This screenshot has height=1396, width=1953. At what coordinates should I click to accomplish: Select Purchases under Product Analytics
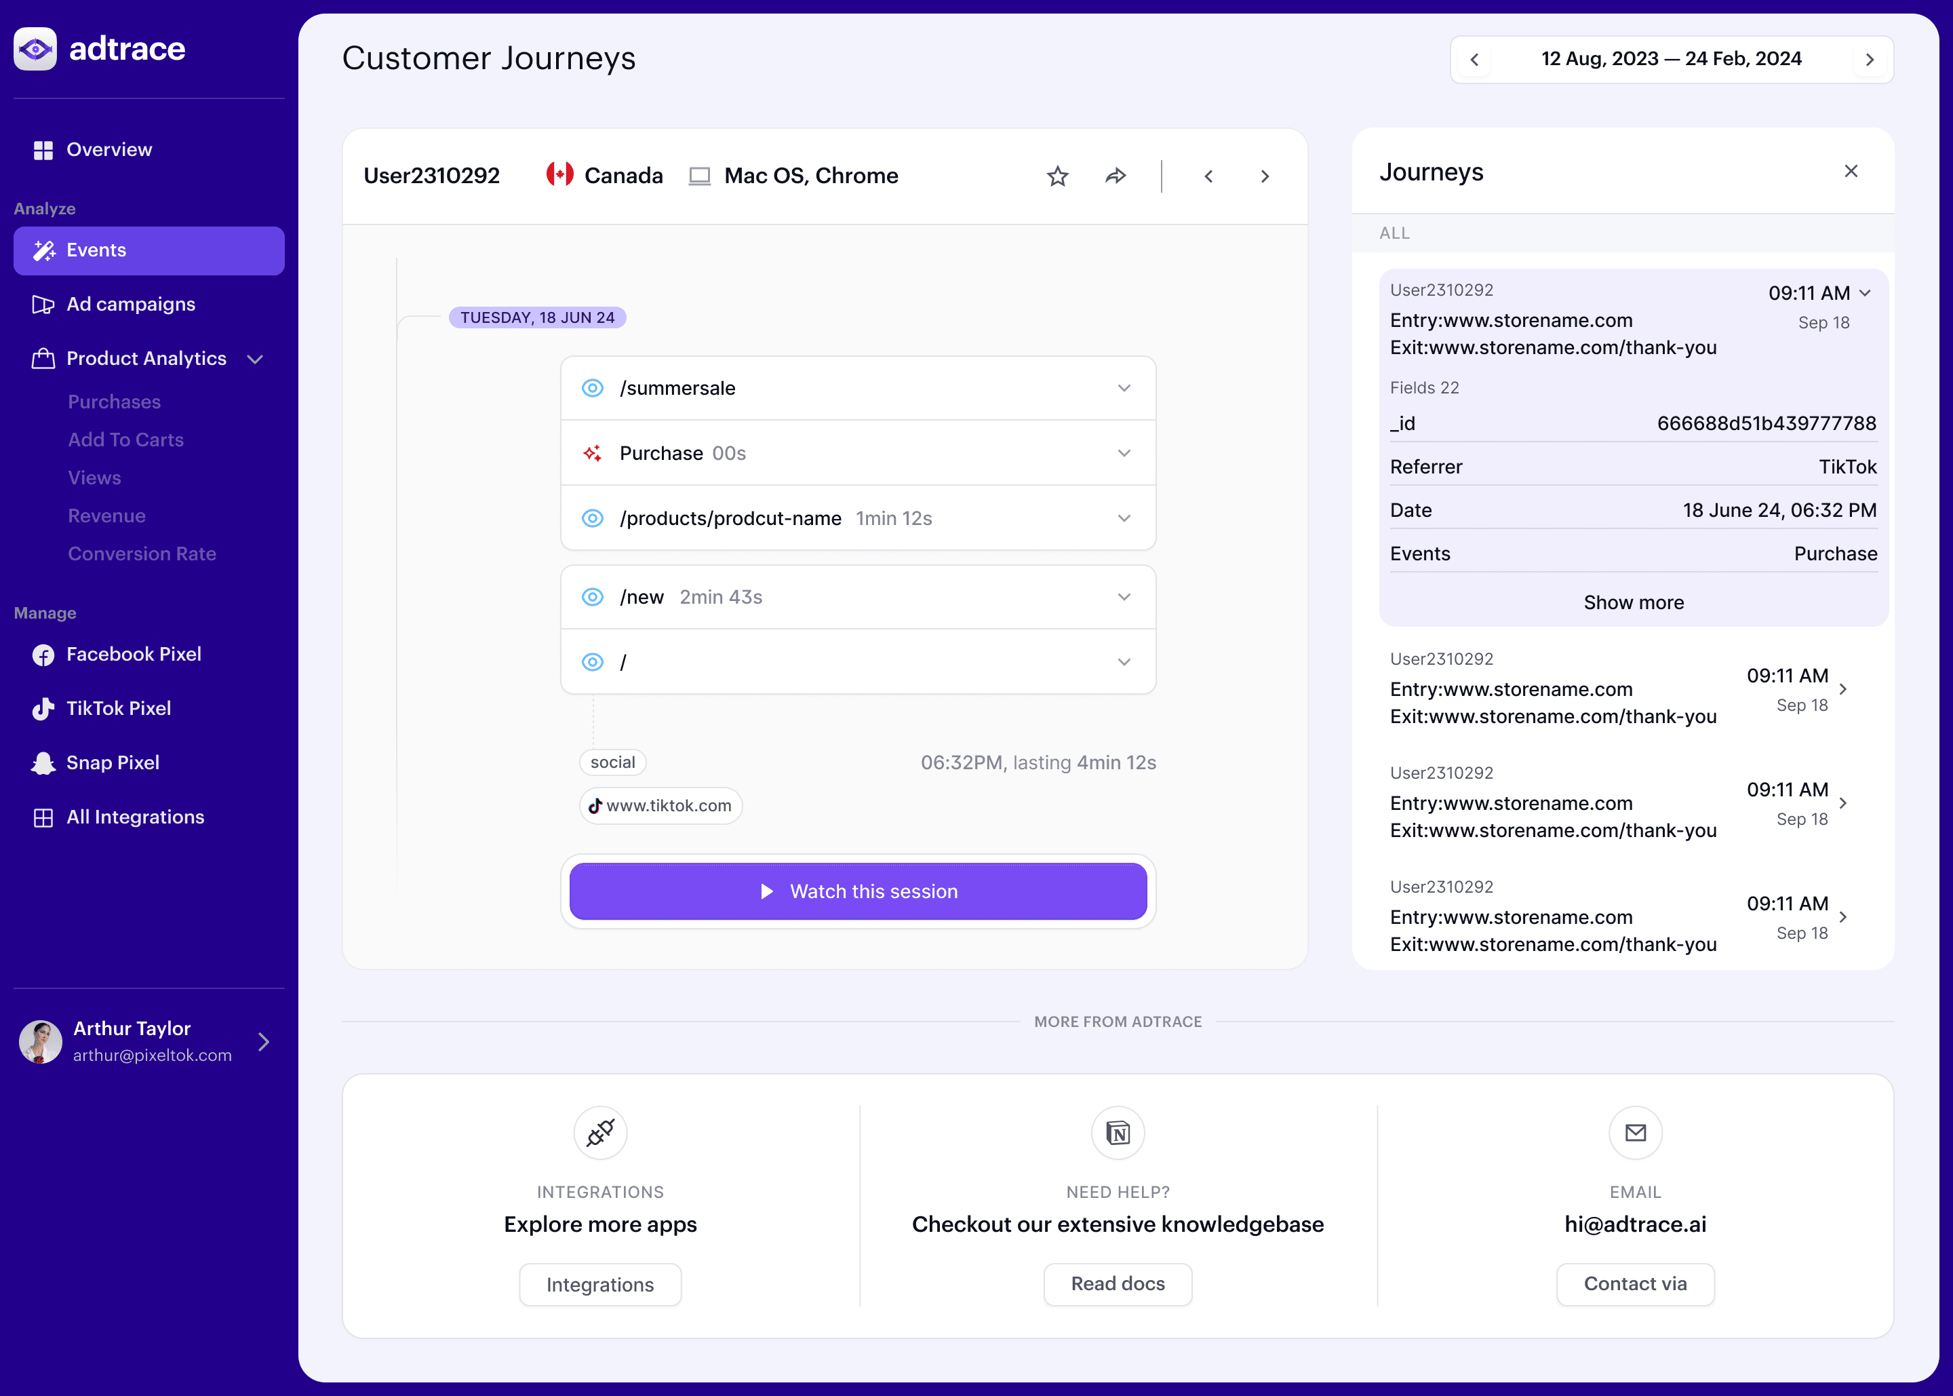coord(115,400)
